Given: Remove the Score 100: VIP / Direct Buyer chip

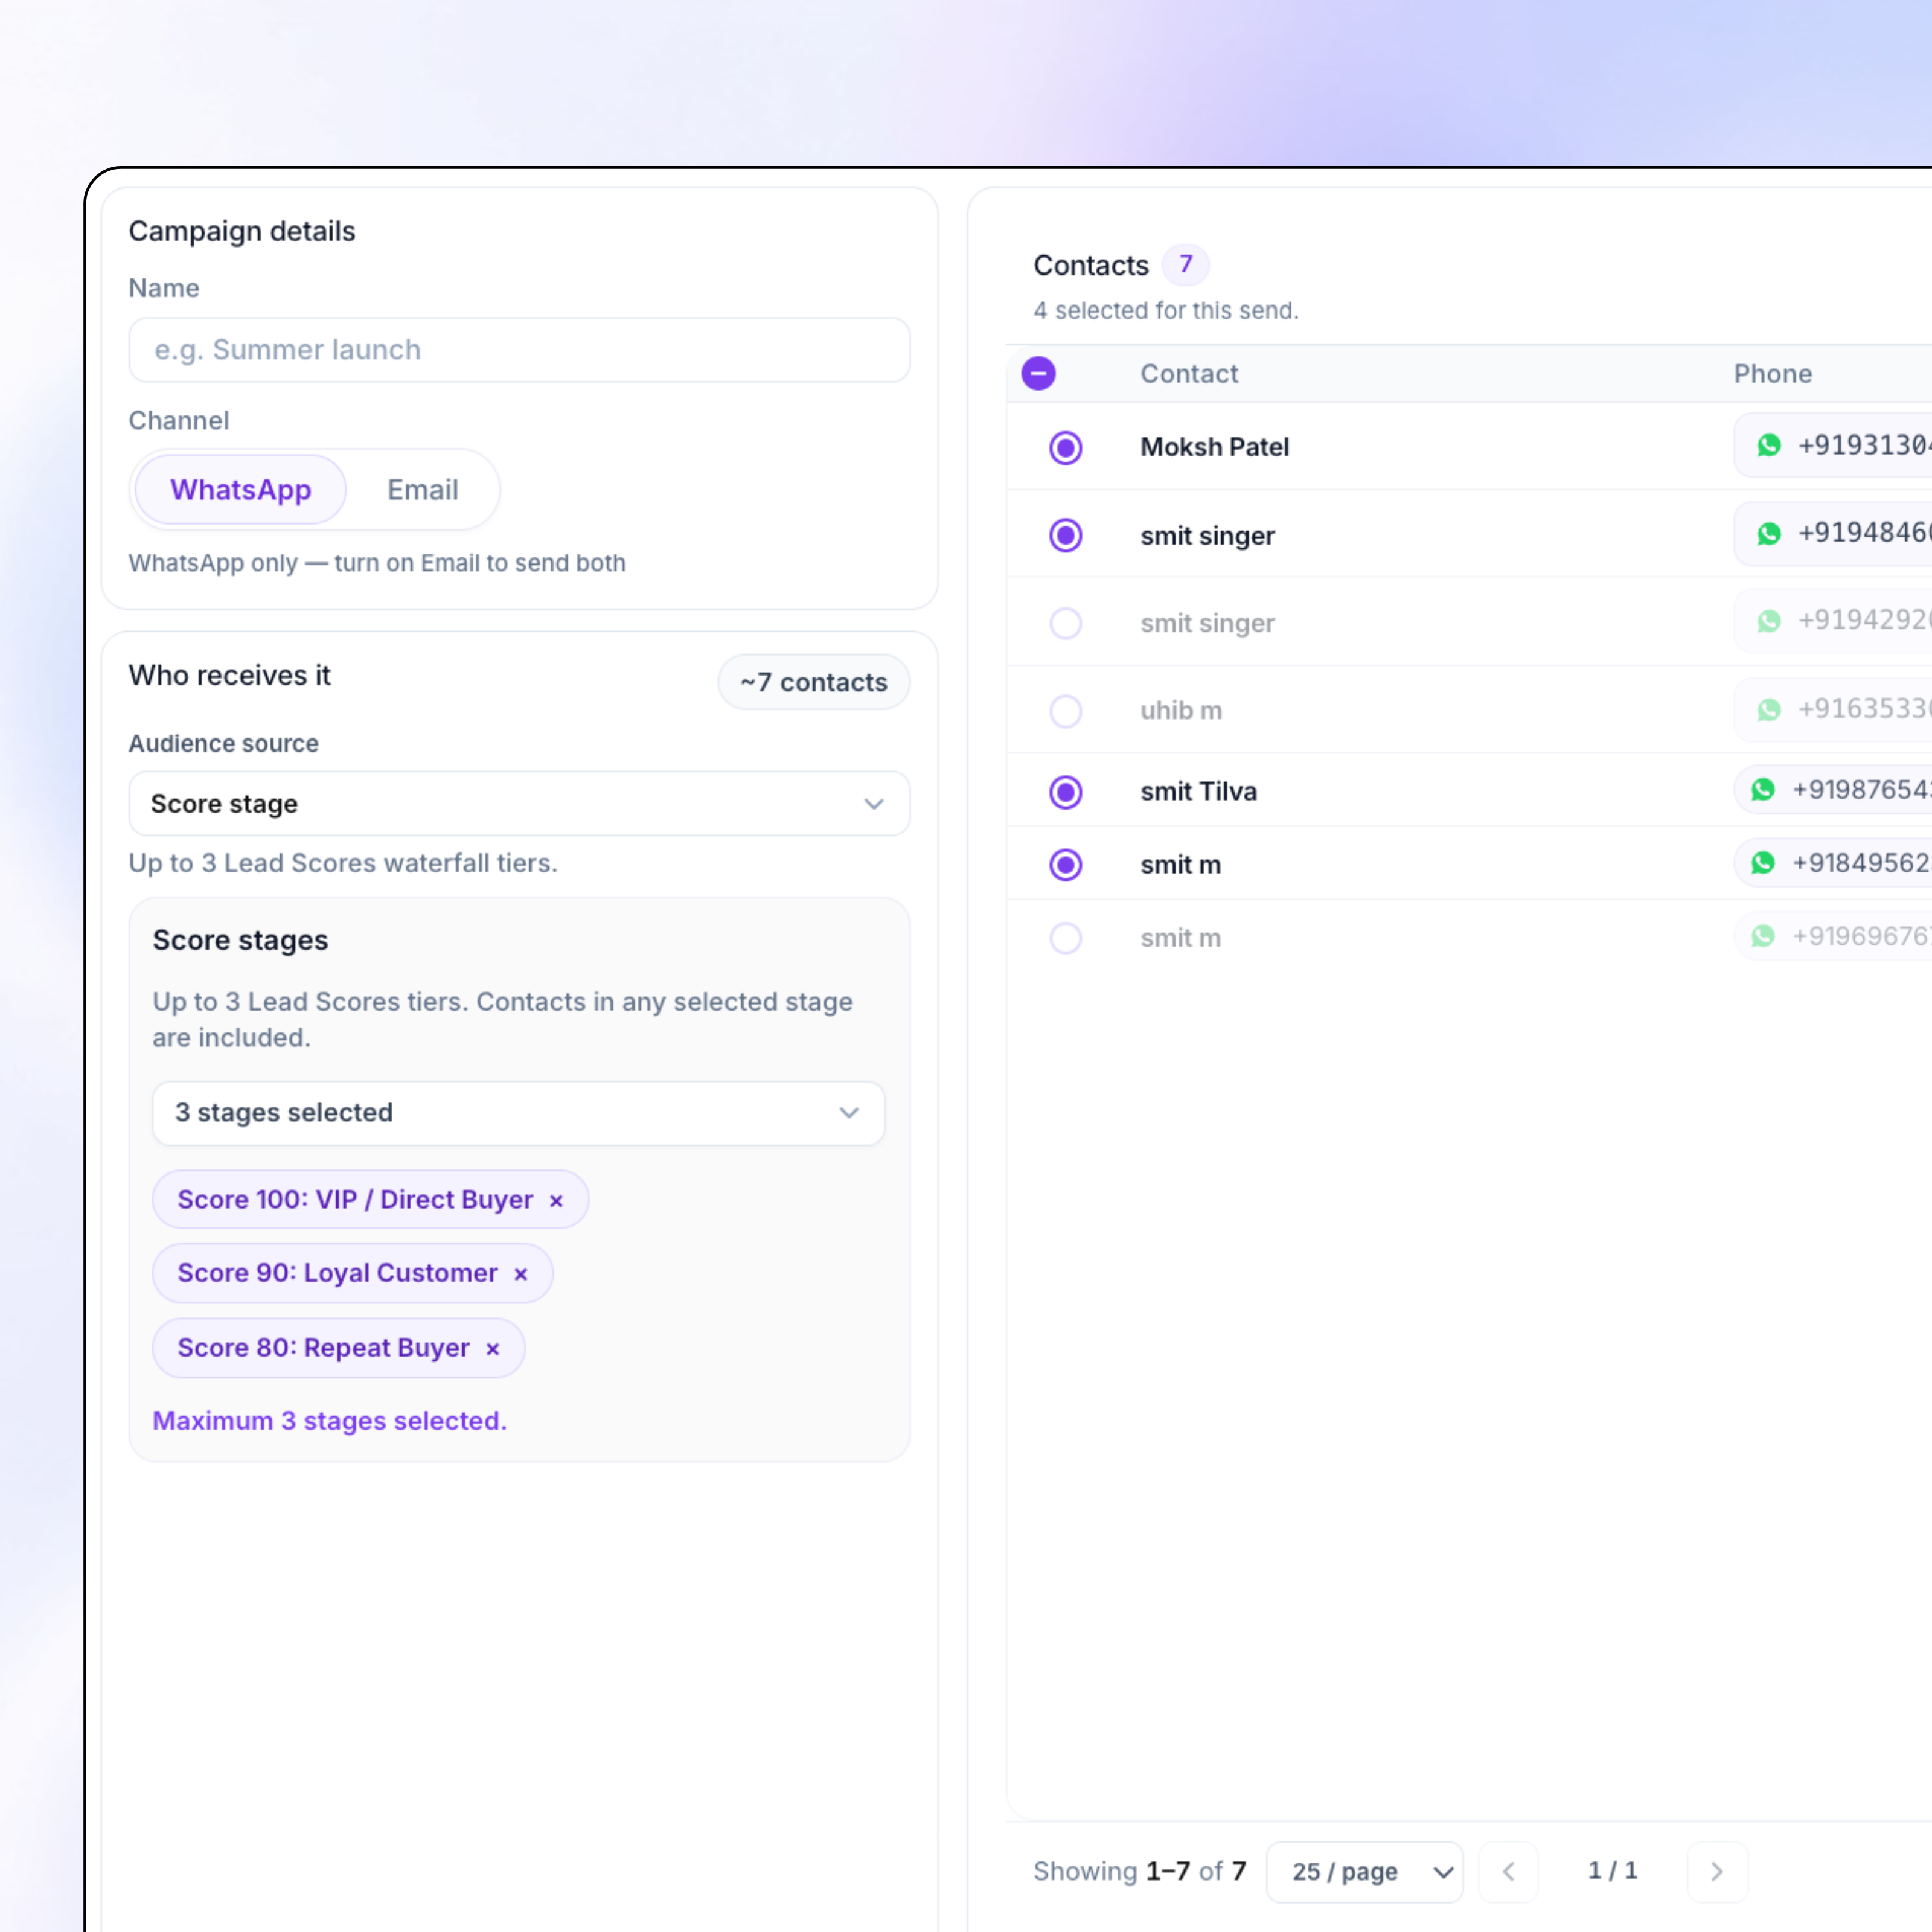Looking at the screenshot, I should pos(556,1201).
